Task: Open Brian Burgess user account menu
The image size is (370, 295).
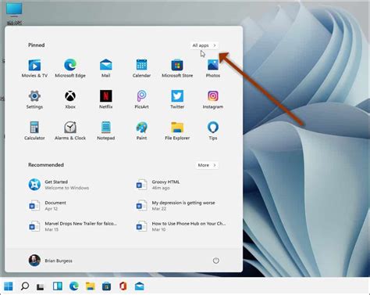Action: point(51,261)
